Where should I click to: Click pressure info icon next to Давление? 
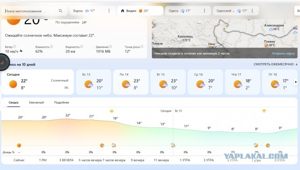[x=111, y=47]
